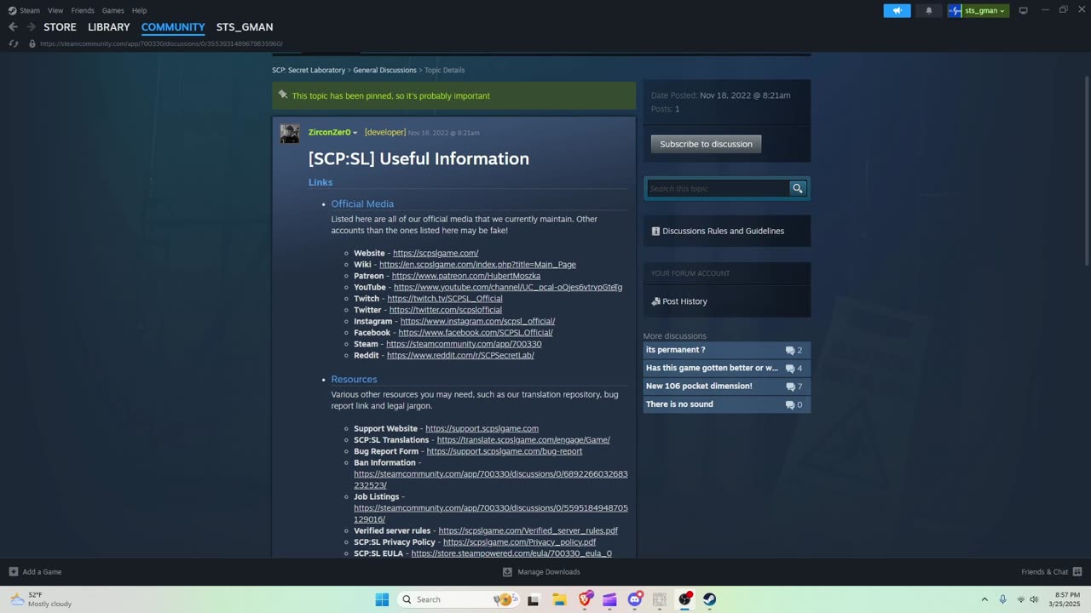
Task: Open OBS Studio from taskbar
Action: tap(684, 599)
